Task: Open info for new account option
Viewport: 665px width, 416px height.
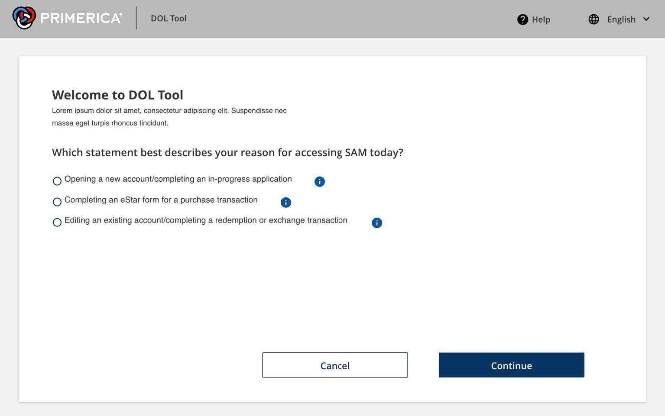Action: click(319, 182)
